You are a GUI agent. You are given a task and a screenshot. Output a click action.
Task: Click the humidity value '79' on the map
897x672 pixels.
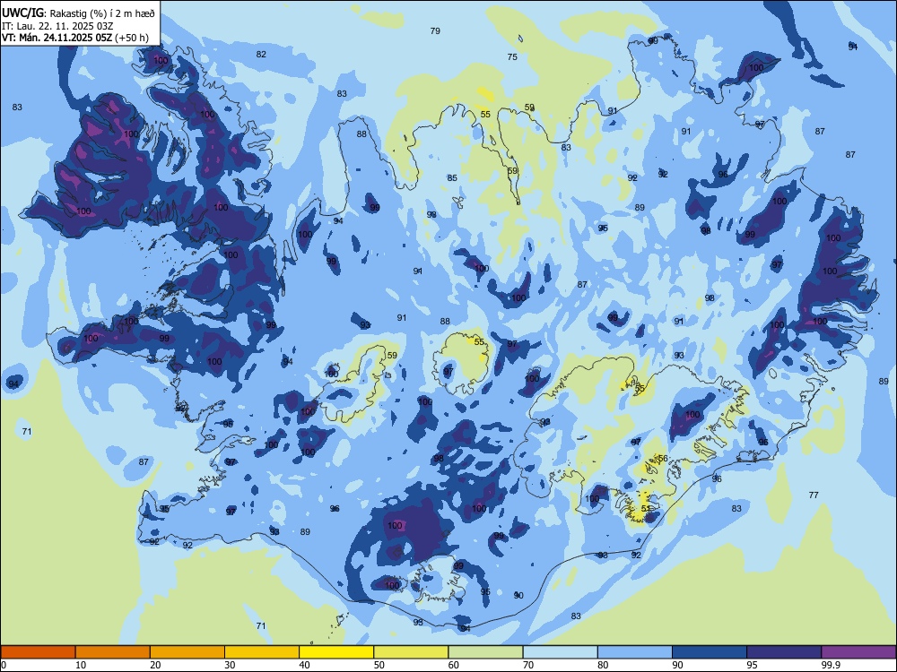pyautogui.click(x=435, y=30)
